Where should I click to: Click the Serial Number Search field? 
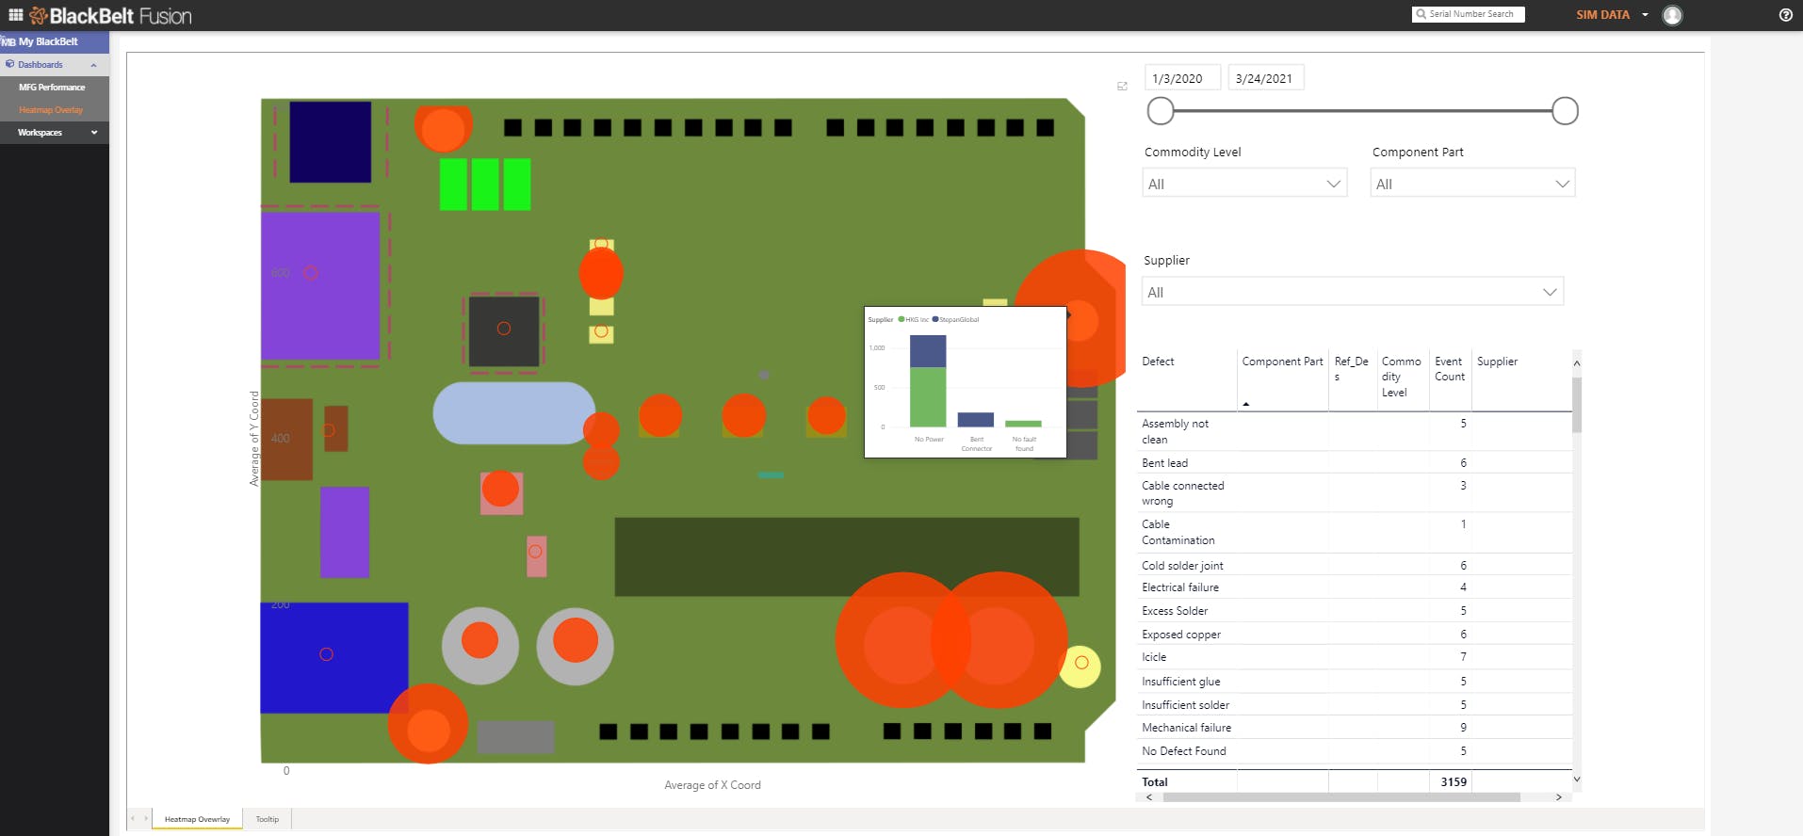pyautogui.click(x=1470, y=14)
